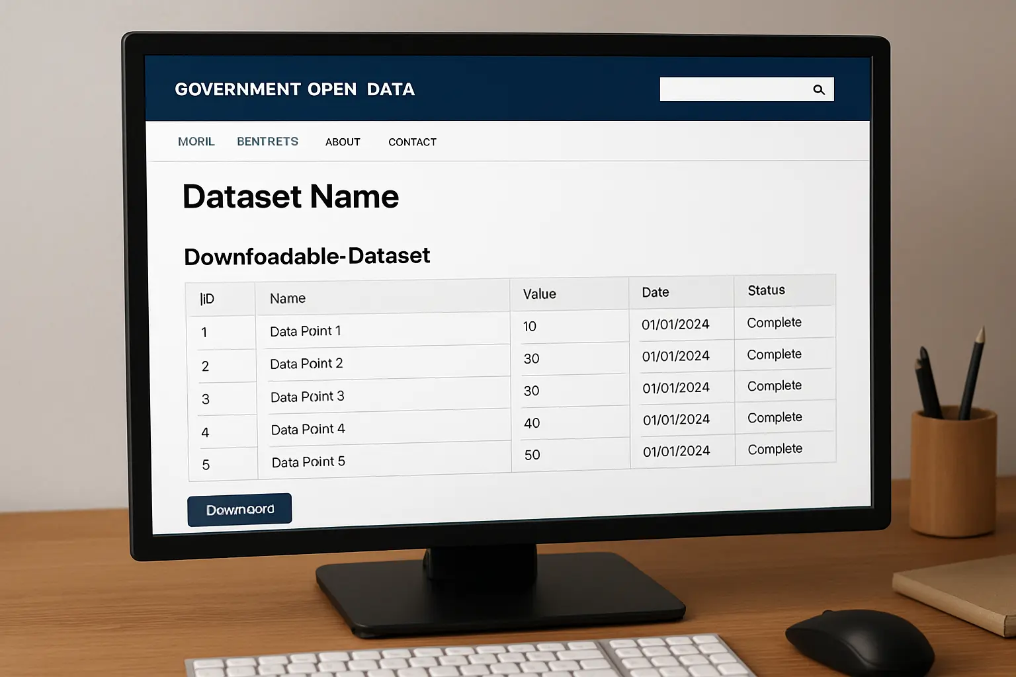The height and width of the screenshot is (677, 1016).
Task: Click the search magnifier icon
Action: [819, 90]
